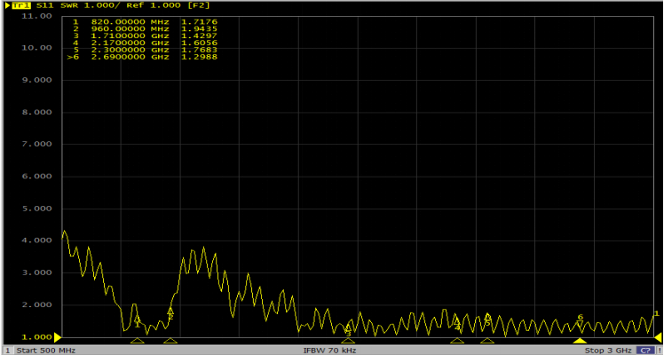This screenshot has width=664, height=355.
Task: Click the channel number 1 box in the status bar
Action: (x=7, y=351)
